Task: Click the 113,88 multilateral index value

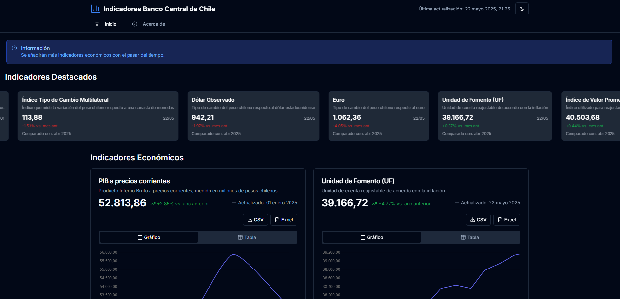Action: (x=32, y=117)
